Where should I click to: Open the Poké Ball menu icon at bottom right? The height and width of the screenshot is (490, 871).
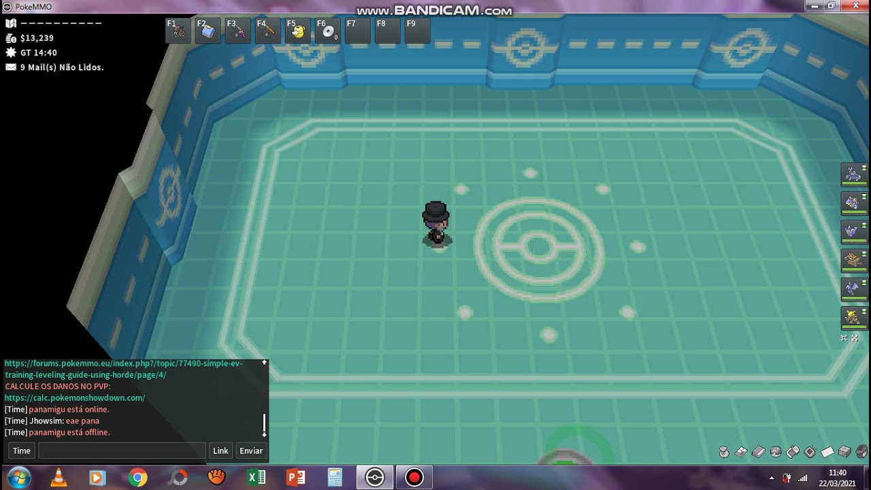click(x=776, y=452)
